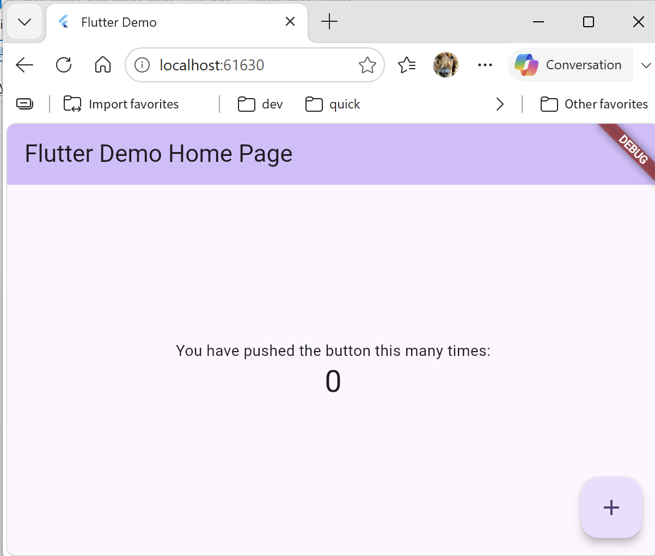Click the Flutter Demo Home Page title
The image size is (655, 556).
coord(158,154)
